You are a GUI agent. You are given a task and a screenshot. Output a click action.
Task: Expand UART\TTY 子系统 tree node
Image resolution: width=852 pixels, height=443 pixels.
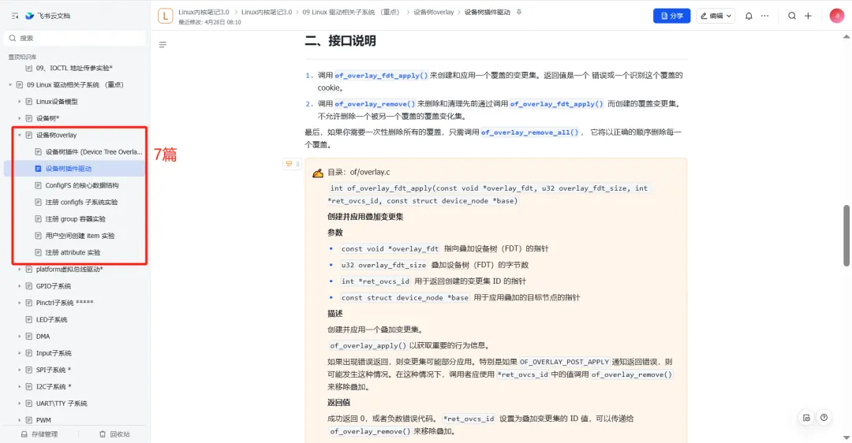[19, 404]
